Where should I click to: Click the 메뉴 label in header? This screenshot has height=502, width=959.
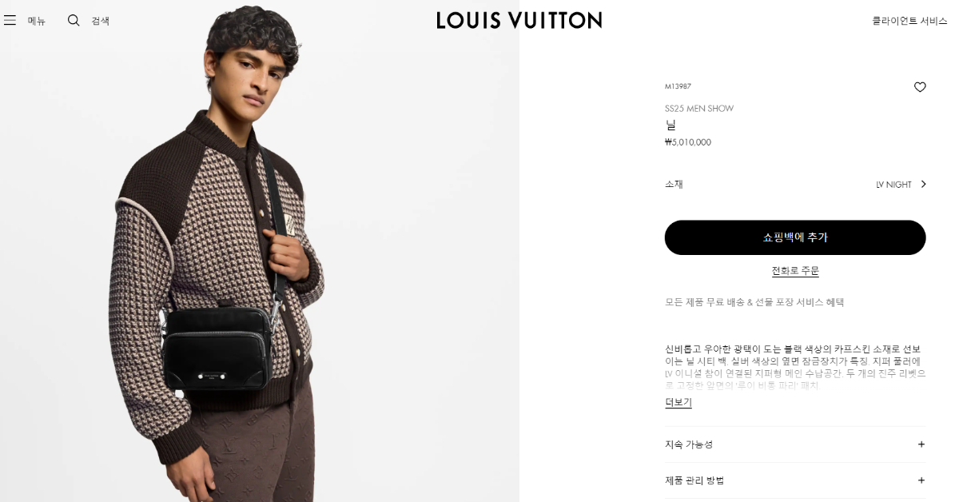click(37, 21)
